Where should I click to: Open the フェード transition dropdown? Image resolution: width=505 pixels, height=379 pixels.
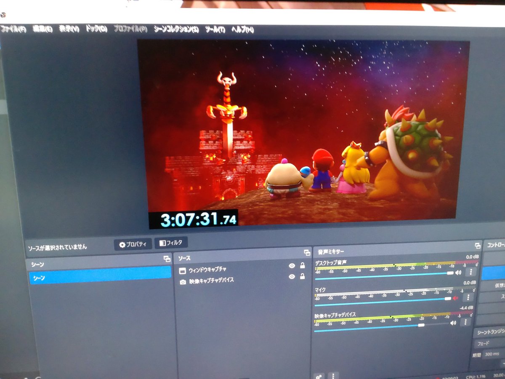489,344
